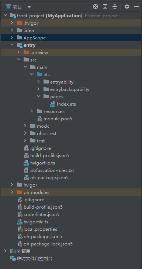The height and width of the screenshot is (269, 142).
Task: Expand the oh_modules folder
Action: click(x=12, y=192)
